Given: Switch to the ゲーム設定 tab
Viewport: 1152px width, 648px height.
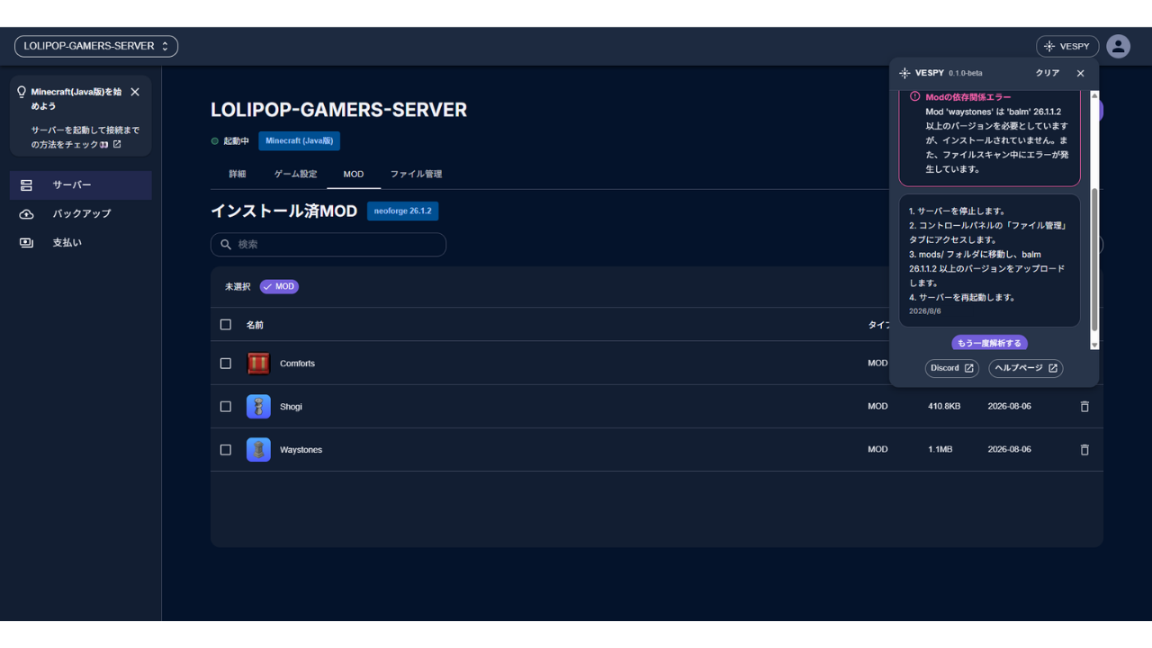Looking at the screenshot, I should (x=296, y=175).
